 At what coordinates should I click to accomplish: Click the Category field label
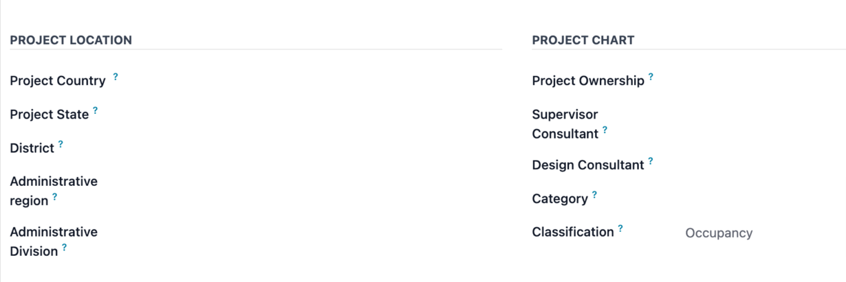click(x=560, y=199)
